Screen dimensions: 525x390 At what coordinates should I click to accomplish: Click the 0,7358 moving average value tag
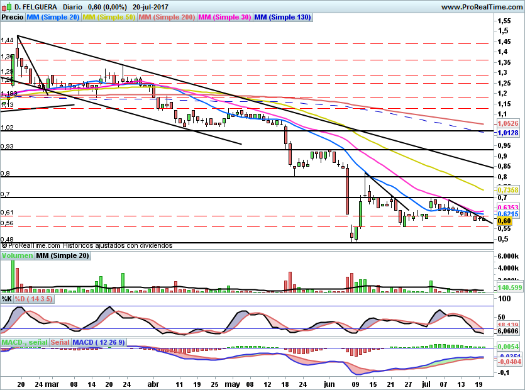tap(507, 189)
